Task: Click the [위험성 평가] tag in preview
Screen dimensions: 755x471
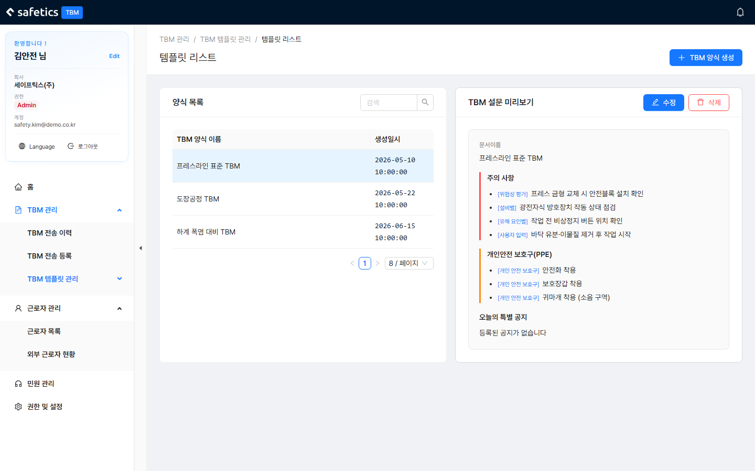Action: [513, 194]
